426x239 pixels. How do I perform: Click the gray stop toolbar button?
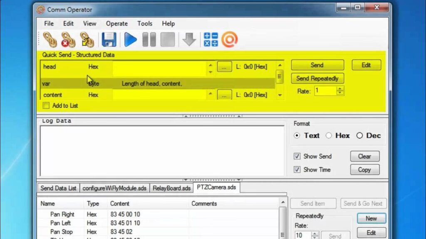(168, 39)
